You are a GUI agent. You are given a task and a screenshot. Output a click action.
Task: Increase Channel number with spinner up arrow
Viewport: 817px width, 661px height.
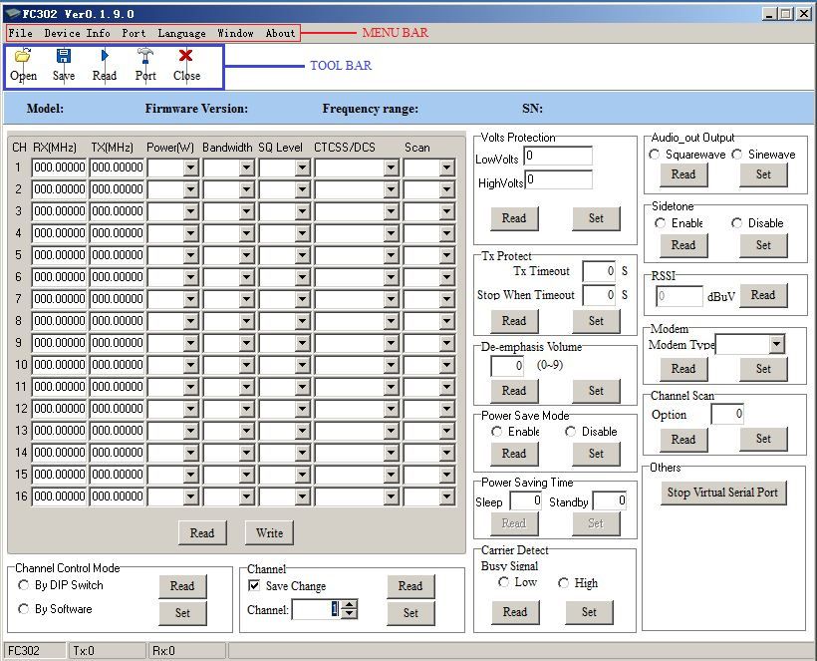[349, 605]
